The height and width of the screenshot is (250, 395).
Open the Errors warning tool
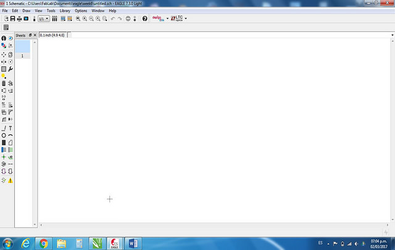click(10, 180)
